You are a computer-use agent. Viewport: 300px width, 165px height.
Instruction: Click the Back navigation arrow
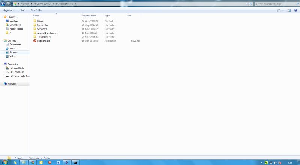[3, 4]
